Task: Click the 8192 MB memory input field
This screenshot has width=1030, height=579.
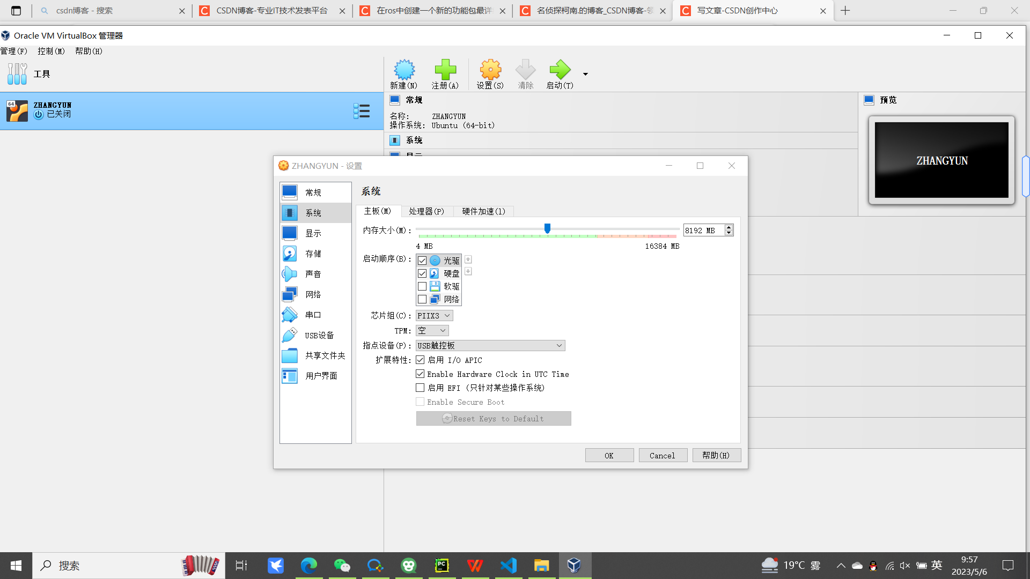Action: pos(703,231)
